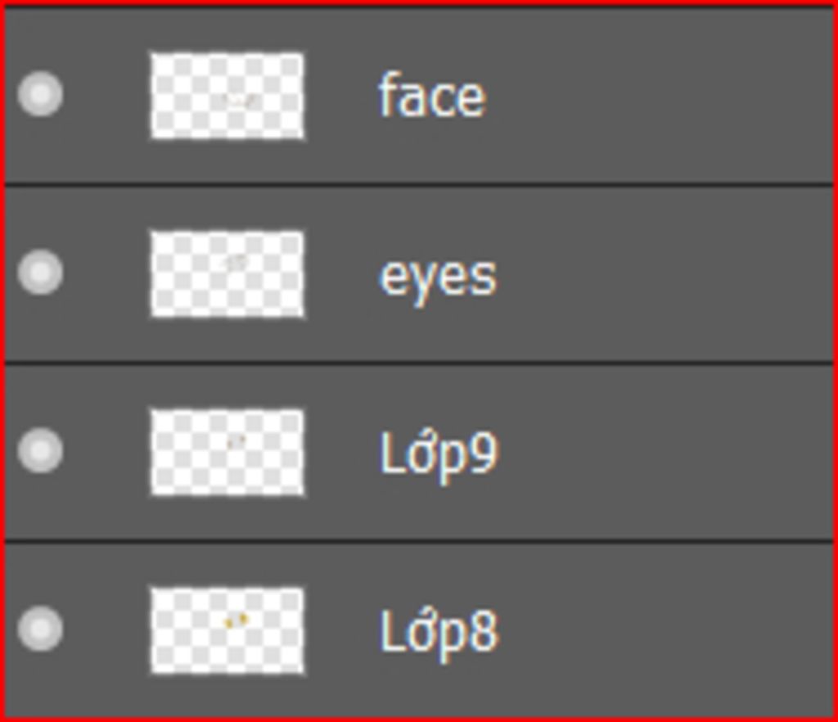
Task: Select the layer named face
Action: pos(432,97)
